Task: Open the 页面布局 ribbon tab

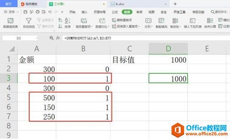Action: tap(100, 12)
